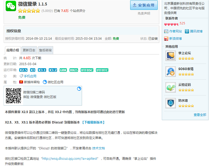Open the wsq.discuz.qq.com apitest URL
Image resolution: width=209 pixels, height=167 pixels.
69,159
